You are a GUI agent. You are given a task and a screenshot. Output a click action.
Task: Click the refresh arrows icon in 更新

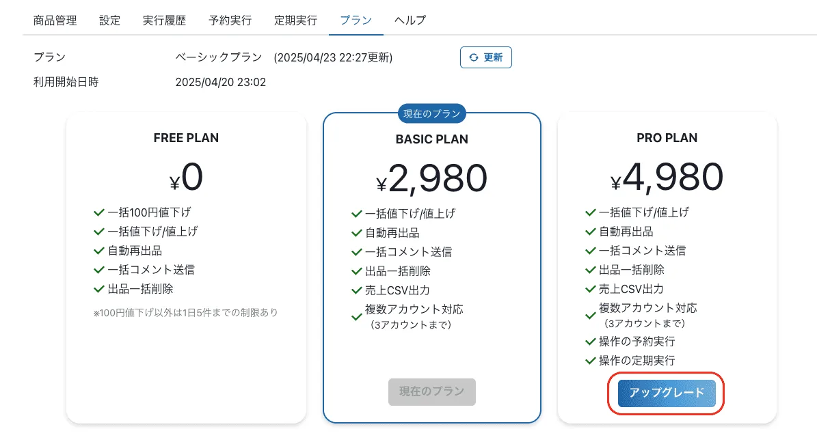click(x=474, y=58)
